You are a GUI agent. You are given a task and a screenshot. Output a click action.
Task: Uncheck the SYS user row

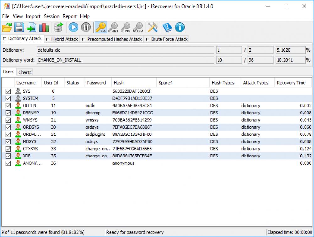click(8, 91)
